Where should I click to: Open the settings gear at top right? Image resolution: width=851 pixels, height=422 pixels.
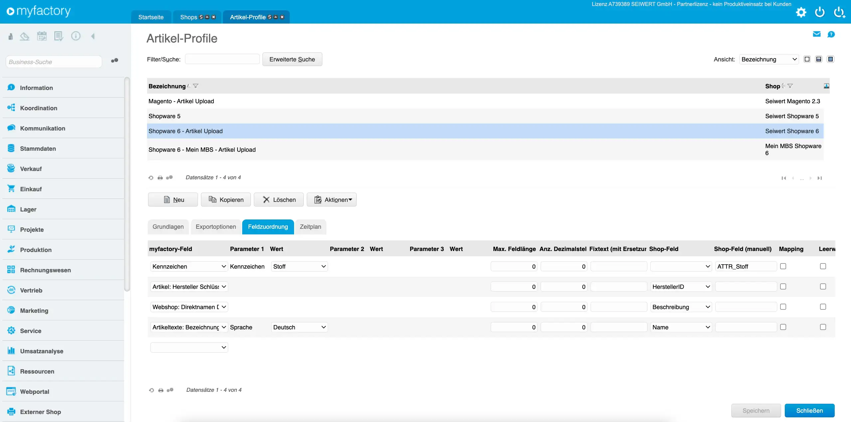[x=801, y=12]
